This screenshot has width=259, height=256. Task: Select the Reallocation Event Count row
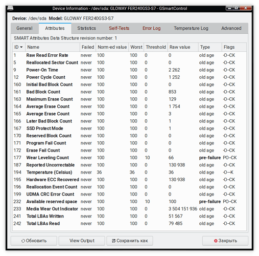[129, 187]
